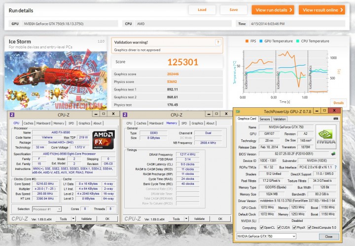This screenshot has height=246, width=355.
Task: Open the About tab in left CPU-Z window
Action: point(97,123)
